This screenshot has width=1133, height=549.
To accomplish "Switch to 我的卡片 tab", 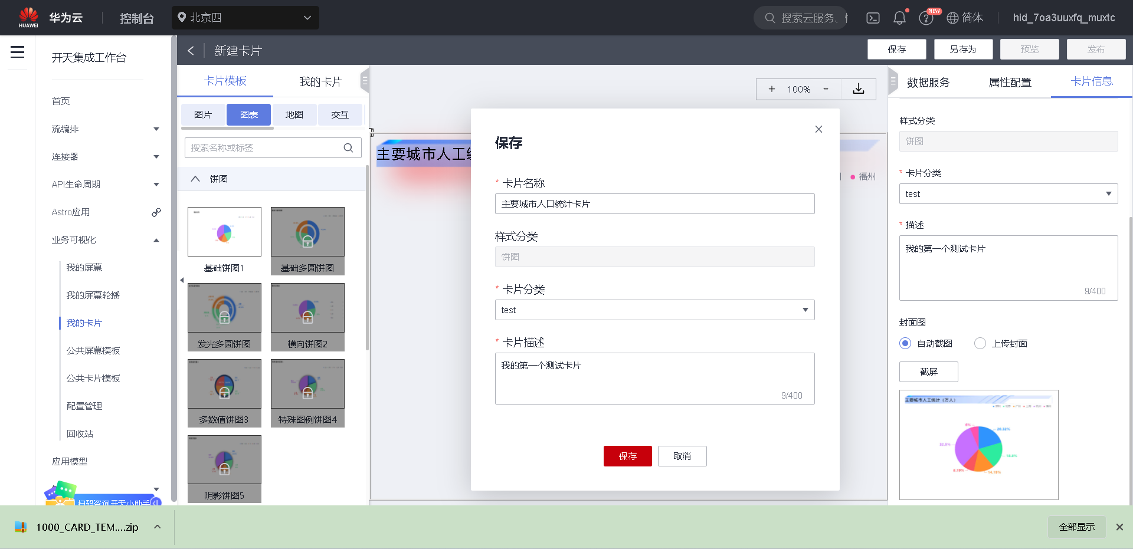I will 320,82.
